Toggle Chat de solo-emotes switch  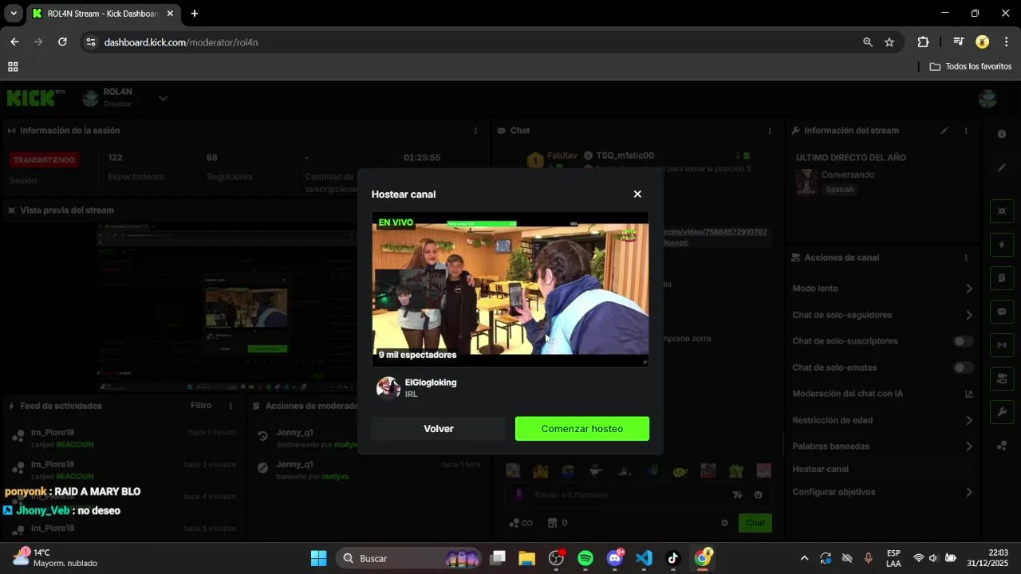pyautogui.click(x=964, y=368)
